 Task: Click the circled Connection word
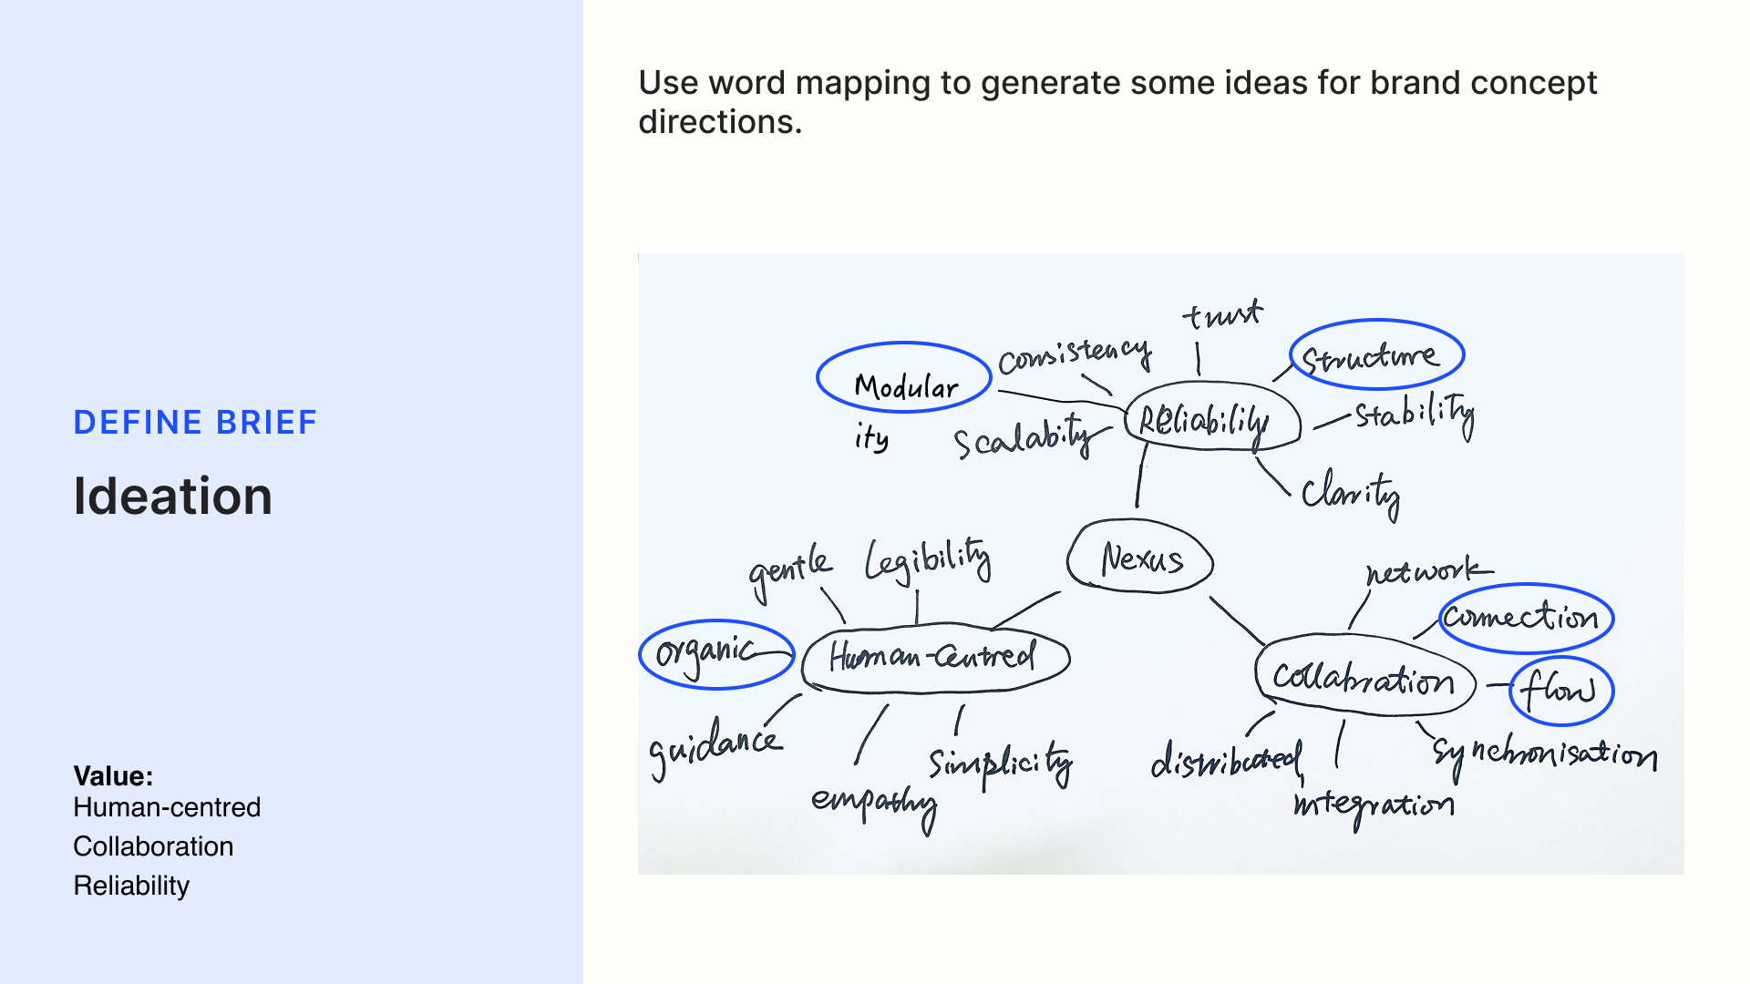(1527, 619)
